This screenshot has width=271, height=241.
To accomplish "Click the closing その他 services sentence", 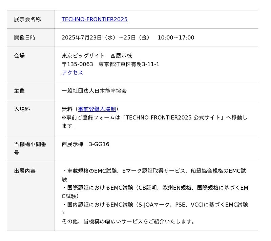I will (x=129, y=222).
